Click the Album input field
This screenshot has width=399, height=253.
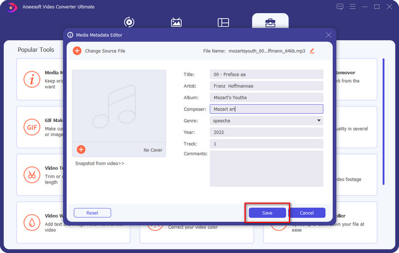(266, 97)
